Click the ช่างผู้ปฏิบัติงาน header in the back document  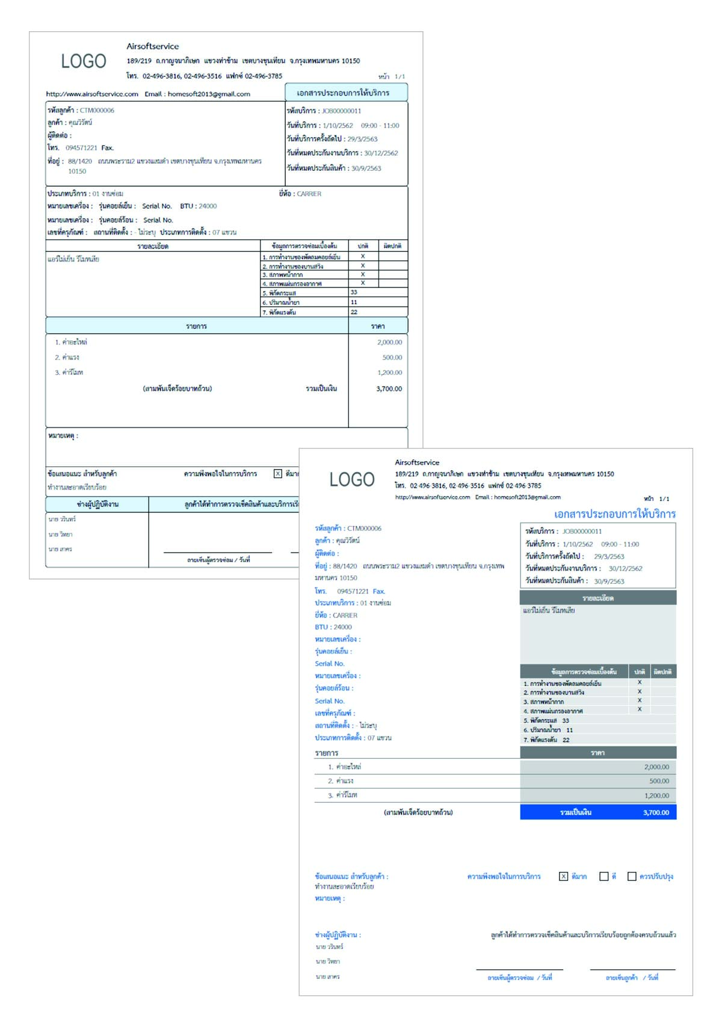click(x=97, y=504)
